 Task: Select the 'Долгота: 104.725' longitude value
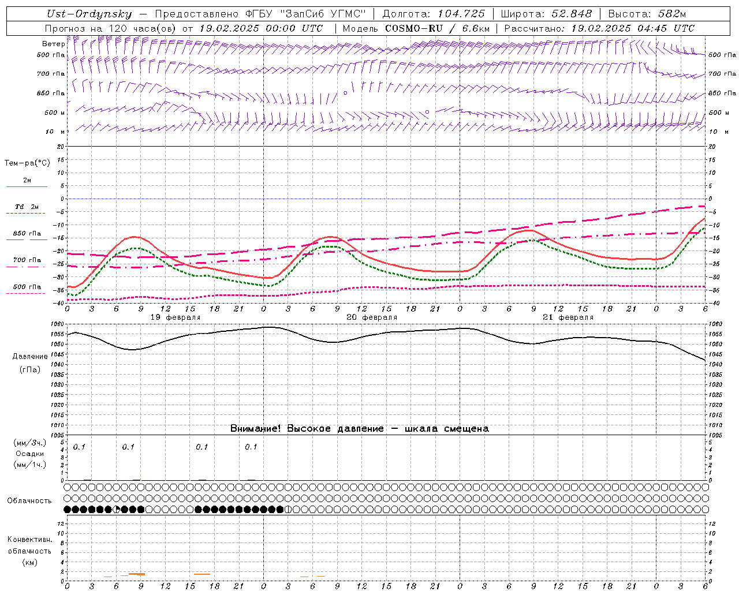tap(434, 14)
